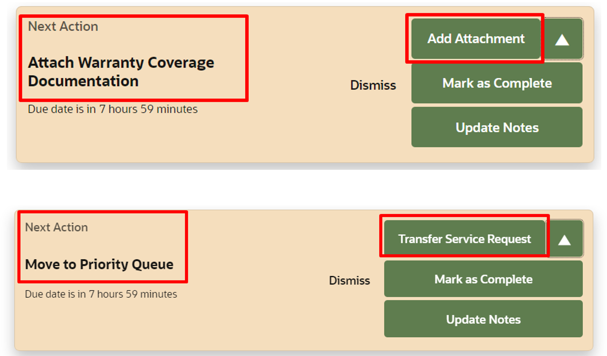Click the due date text in the Priority Queue card
The height and width of the screenshot is (356, 607).
101,294
